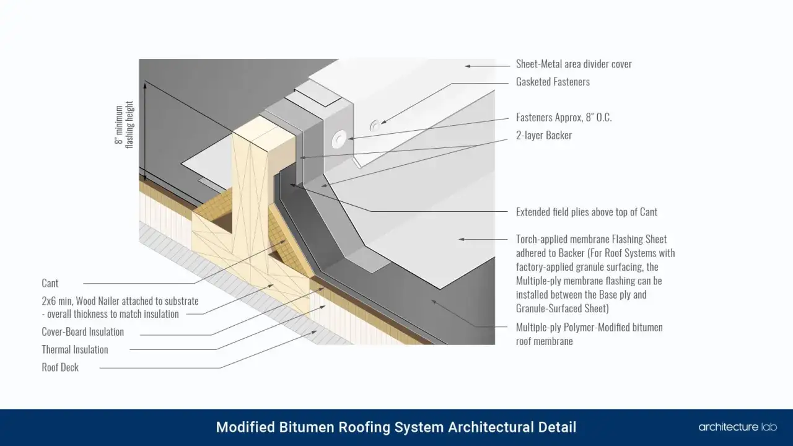This screenshot has height=446, width=793.
Task: Click the 'Cant' label
Action: (50, 283)
